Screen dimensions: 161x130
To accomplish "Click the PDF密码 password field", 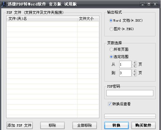I will 130,93.
